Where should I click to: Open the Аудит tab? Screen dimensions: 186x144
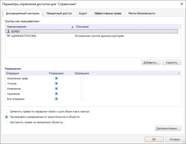[83, 13]
